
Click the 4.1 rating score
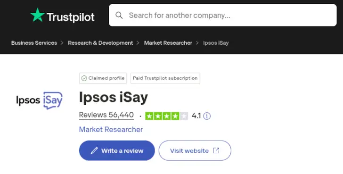(196, 116)
